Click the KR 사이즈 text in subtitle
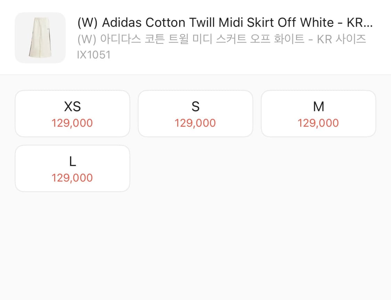The width and height of the screenshot is (391, 300). 341,39
